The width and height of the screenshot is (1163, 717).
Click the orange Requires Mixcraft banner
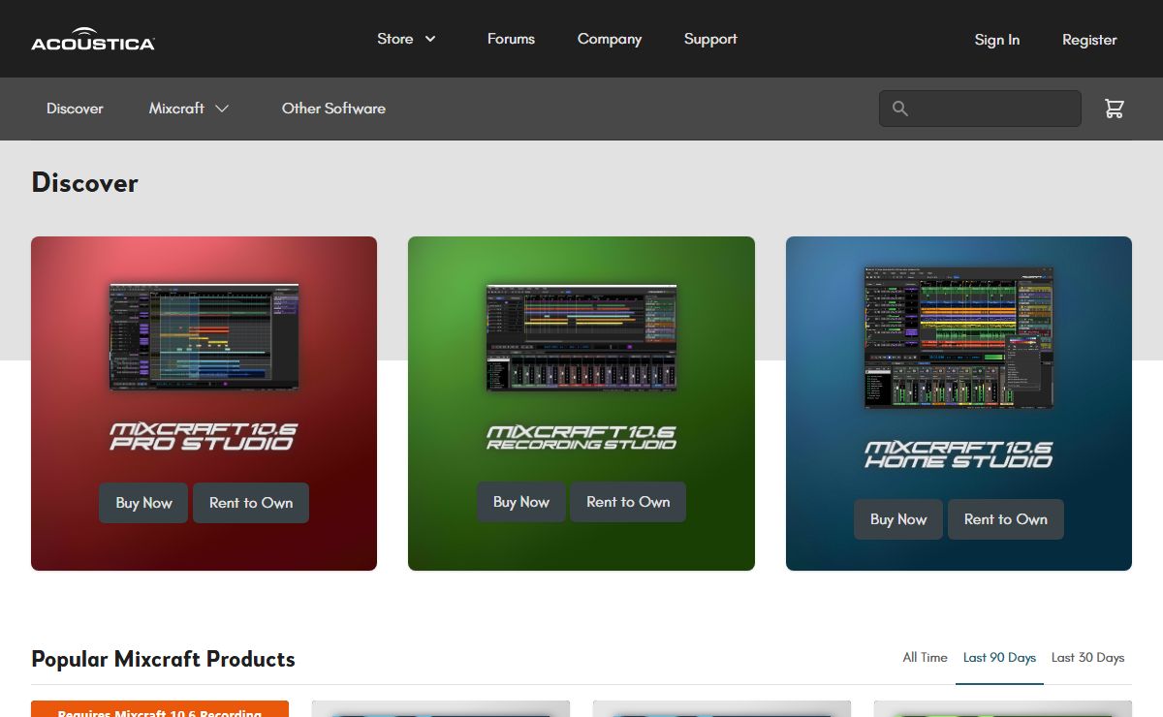coord(160,709)
